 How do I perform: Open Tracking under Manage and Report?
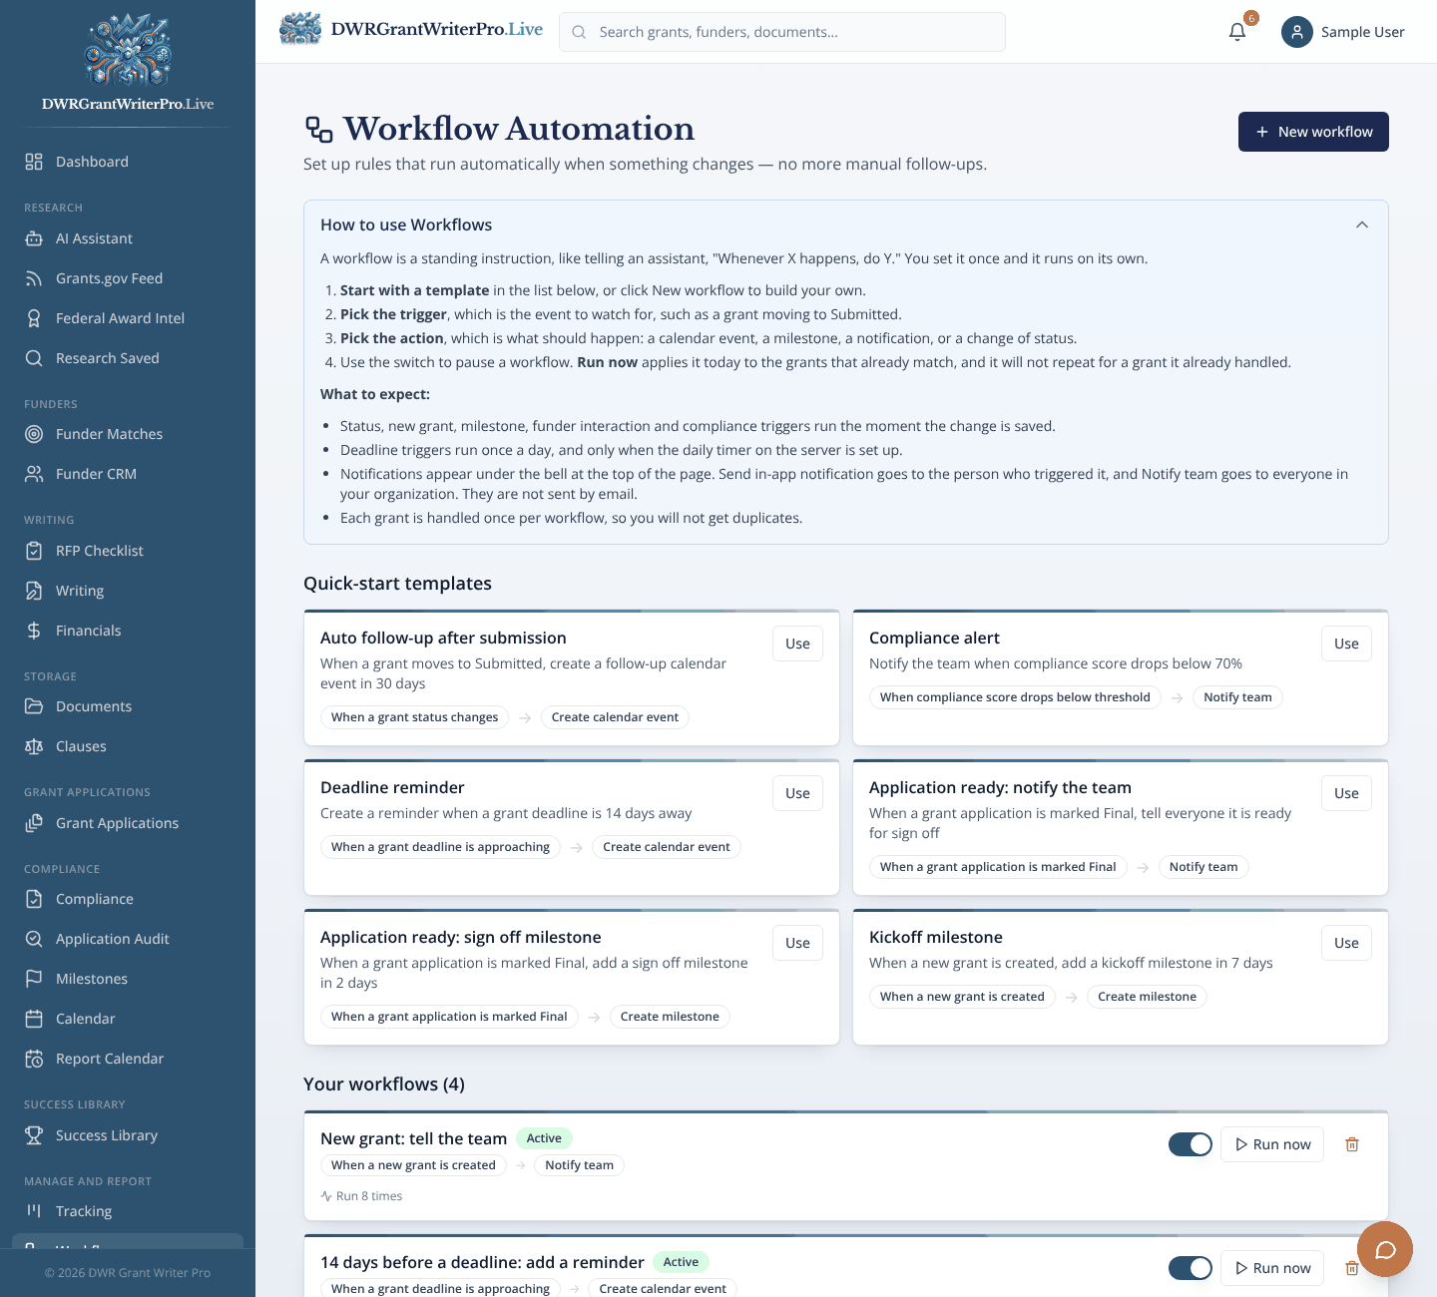(x=128, y=1211)
